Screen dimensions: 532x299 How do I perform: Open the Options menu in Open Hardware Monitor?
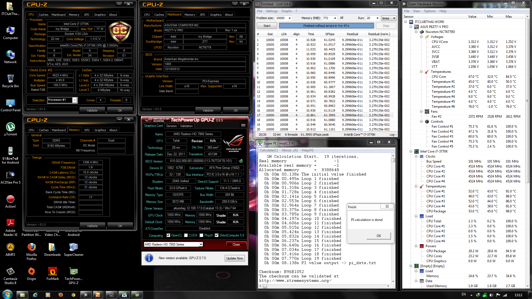[429, 11]
